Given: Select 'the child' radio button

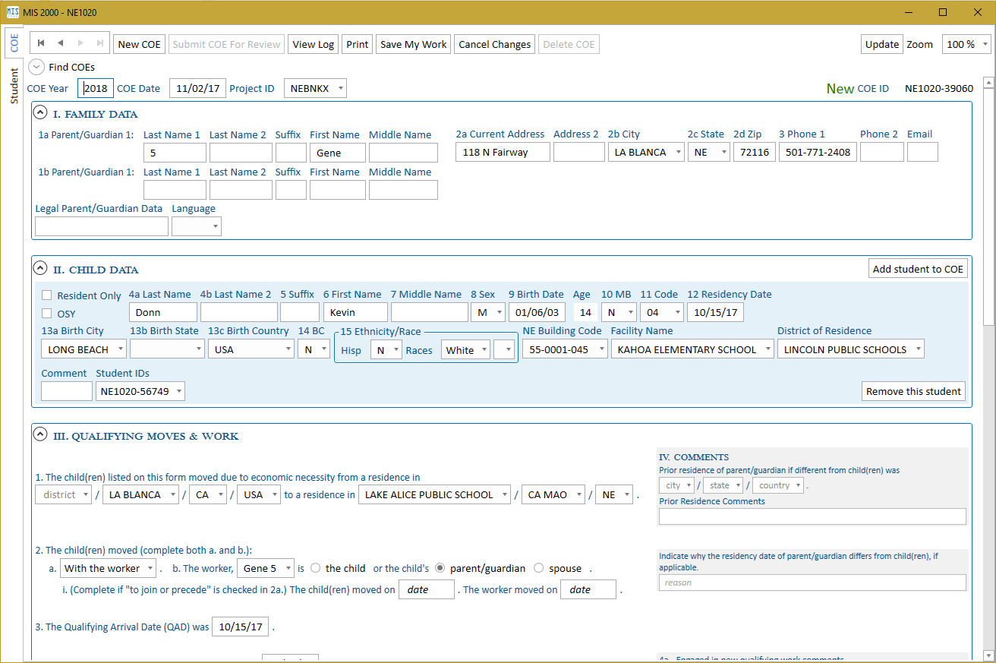Looking at the screenshot, I should (316, 568).
